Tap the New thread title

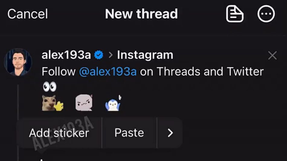coord(141,14)
